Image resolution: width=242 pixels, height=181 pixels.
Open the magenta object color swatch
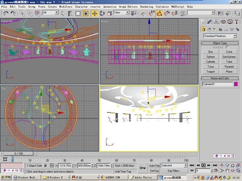pos(236,84)
